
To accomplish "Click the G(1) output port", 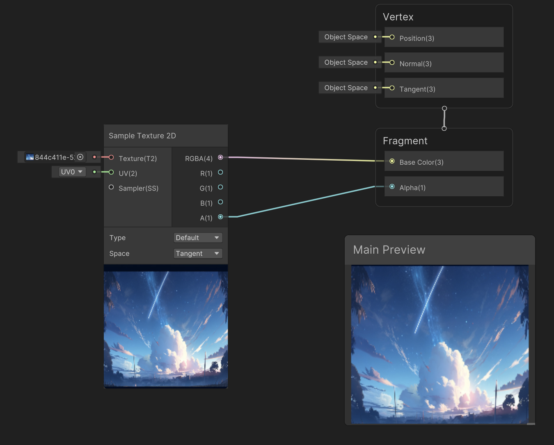I will 220,187.
